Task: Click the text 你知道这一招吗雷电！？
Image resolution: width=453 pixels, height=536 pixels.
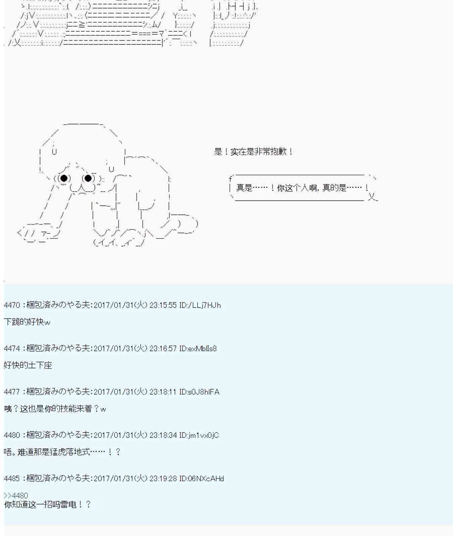Action: [x=47, y=504]
